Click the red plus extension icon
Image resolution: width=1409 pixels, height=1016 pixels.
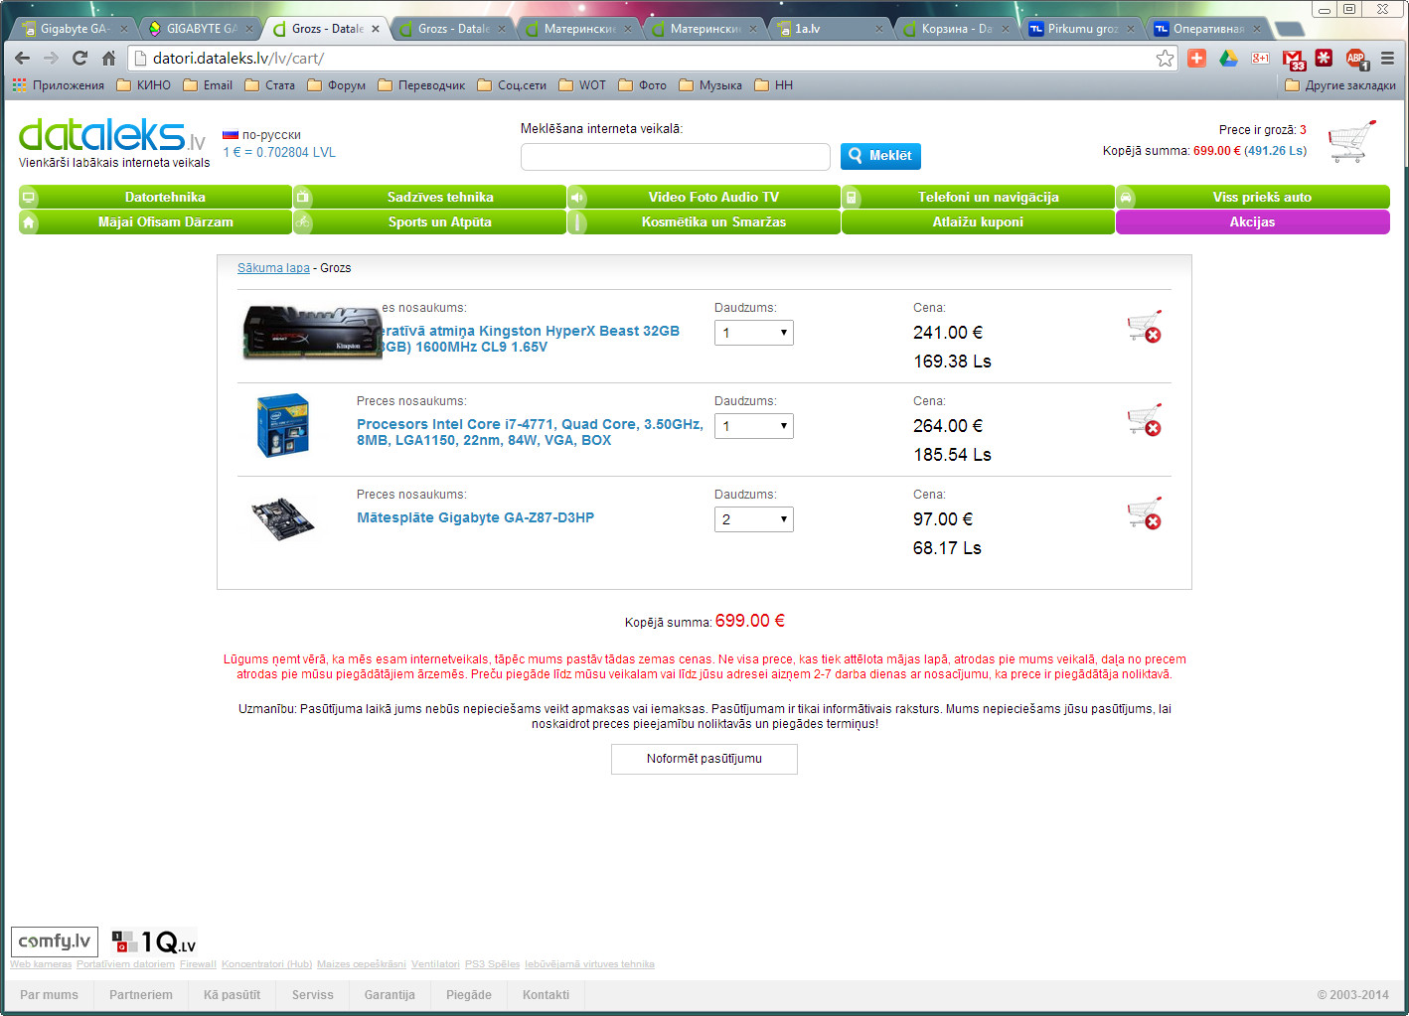[x=1196, y=58]
